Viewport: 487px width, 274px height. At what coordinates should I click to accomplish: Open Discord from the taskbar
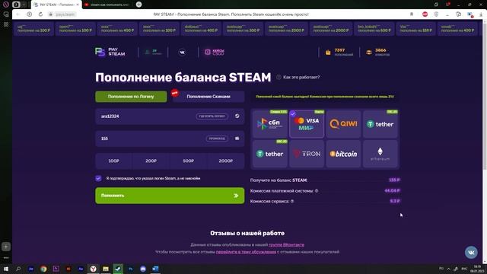pos(143,269)
